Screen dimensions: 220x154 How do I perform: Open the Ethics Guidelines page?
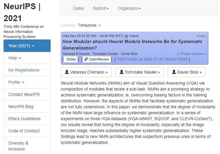click(27, 119)
